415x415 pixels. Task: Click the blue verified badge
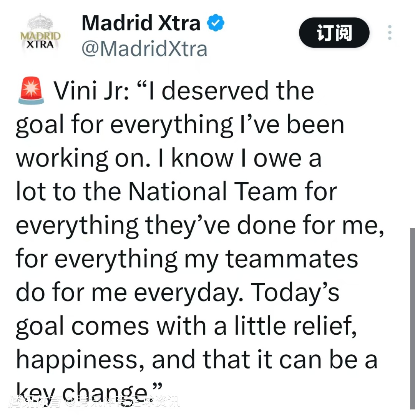[x=216, y=24]
